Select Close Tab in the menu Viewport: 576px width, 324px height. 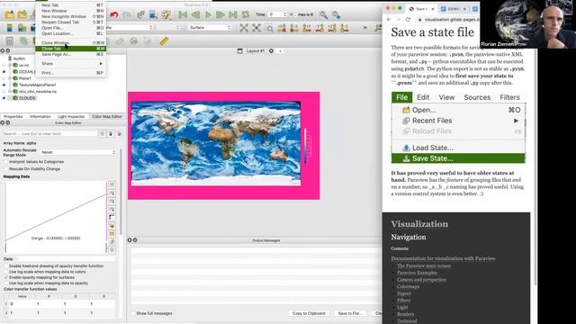tap(71, 49)
